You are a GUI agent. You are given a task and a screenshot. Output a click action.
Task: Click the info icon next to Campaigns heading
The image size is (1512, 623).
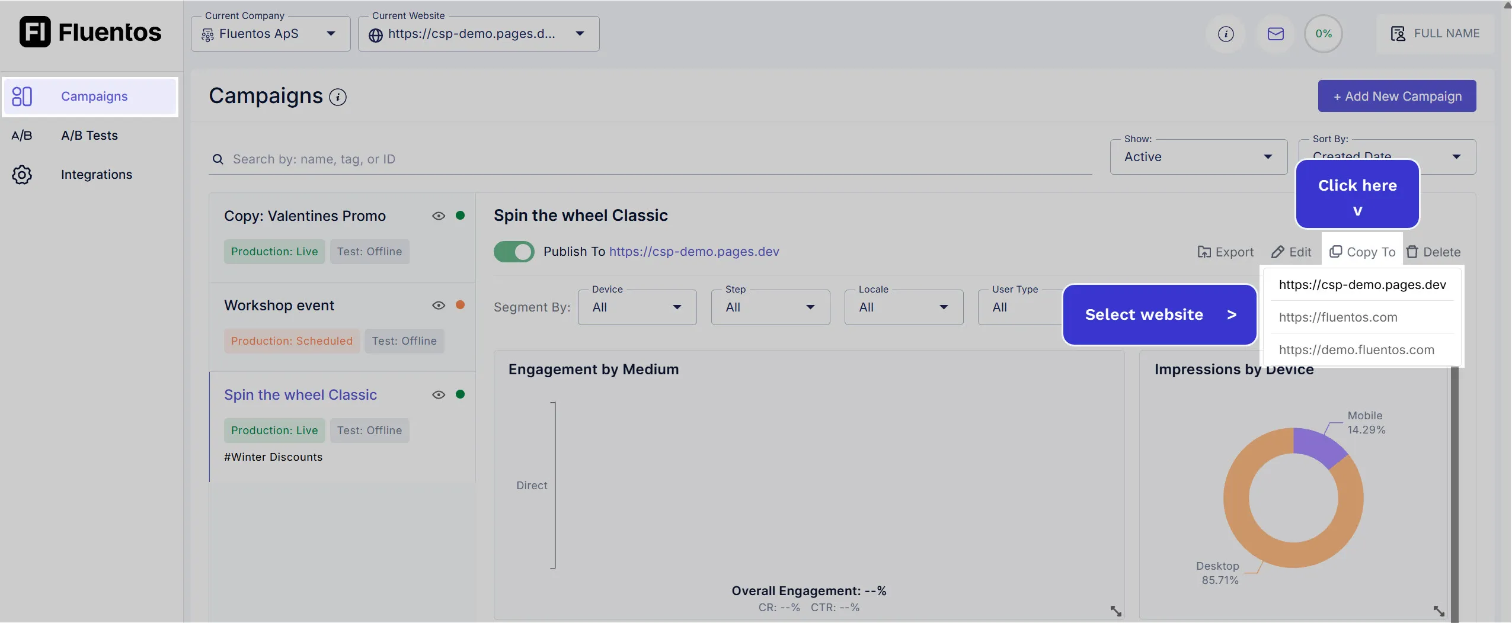click(x=338, y=97)
